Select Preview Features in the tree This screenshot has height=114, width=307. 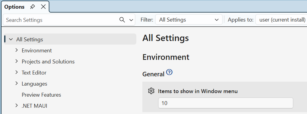[41, 95]
